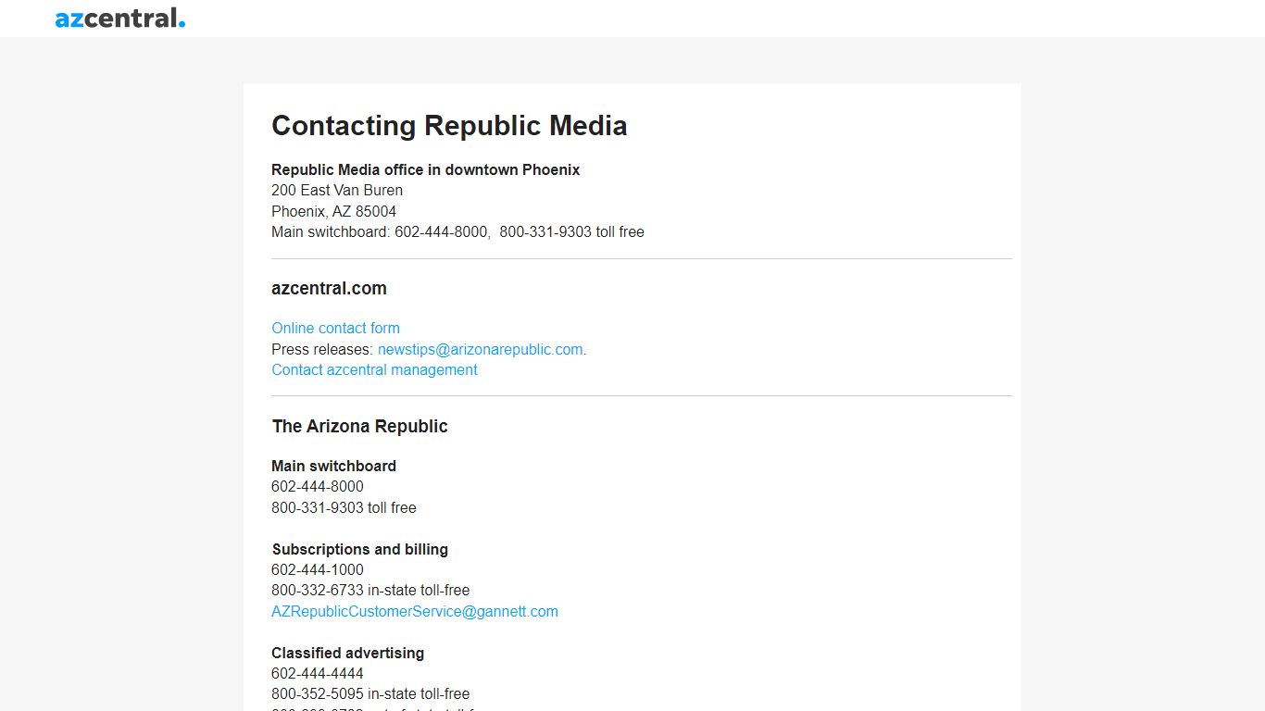Email AZRepublicCustomerService@gannett.com
Viewport: 1265px width, 711px height.
point(415,611)
